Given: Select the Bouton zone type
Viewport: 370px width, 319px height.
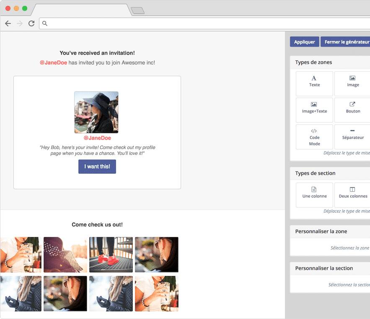Looking at the screenshot, I should [352, 110].
